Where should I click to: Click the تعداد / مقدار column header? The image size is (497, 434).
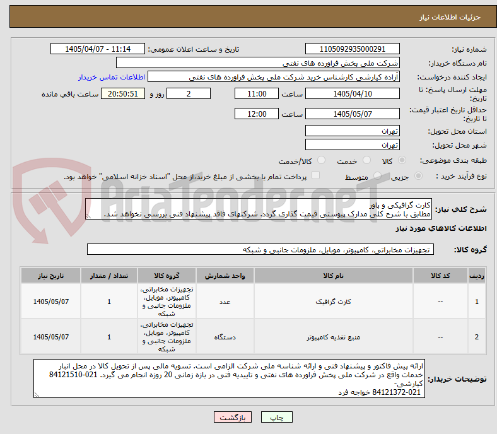coord(109,276)
